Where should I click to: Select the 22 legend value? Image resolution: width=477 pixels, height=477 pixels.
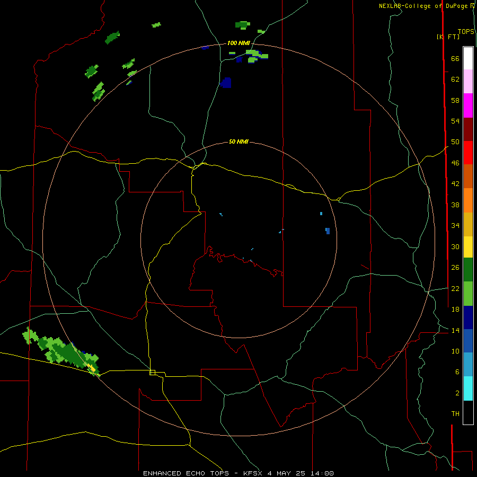(x=455, y=288)
